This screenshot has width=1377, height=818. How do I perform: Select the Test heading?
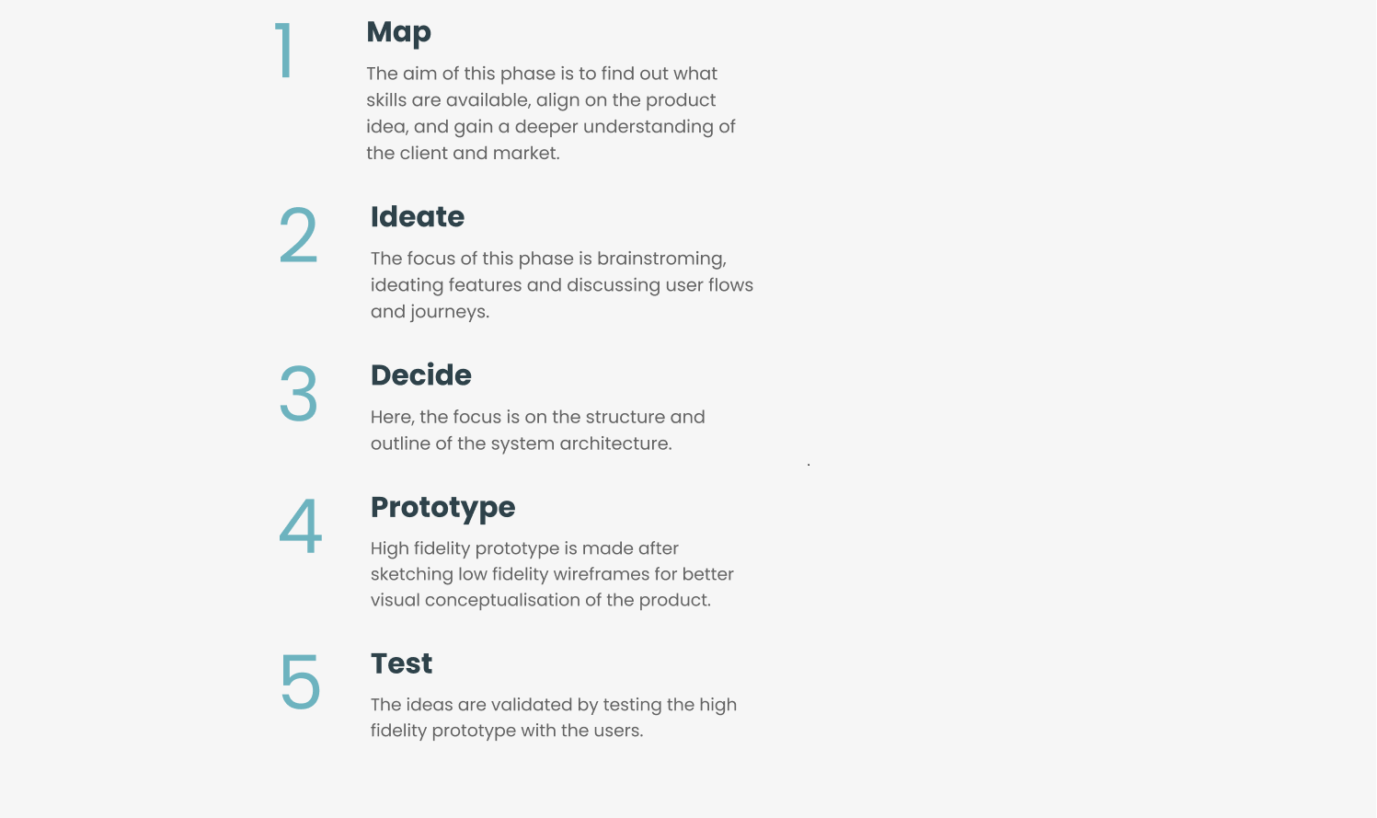(401, 663)
